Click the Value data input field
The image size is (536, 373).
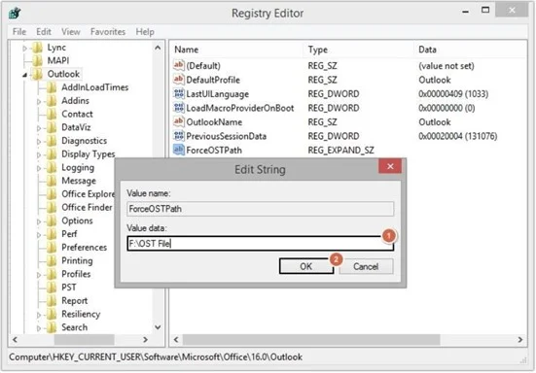coord(260,243)
